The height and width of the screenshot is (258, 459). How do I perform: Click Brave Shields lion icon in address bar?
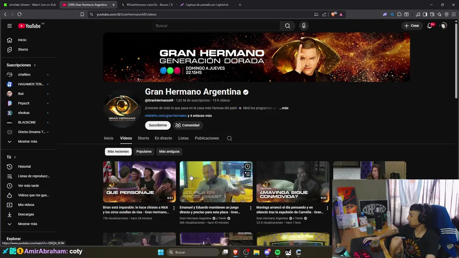coord(333,14)
